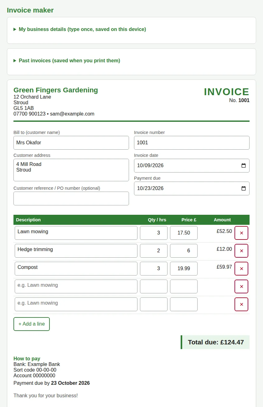Click the Green Fingers Gardening heading
The width and height of the screenshot is (263, 407).
56,90
